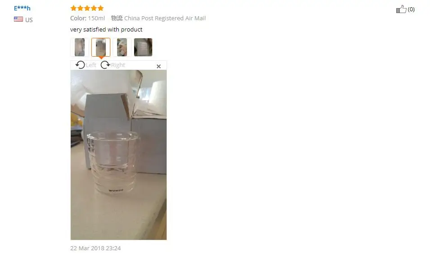Image resolution: width=430 pixels, height=257 pixels.
Task: Click the 22 Mar 2018 review date
Action: point(95,248)
